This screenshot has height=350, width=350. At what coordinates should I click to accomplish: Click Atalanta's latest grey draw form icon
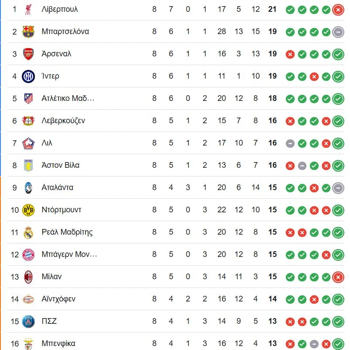click(338, 188)
